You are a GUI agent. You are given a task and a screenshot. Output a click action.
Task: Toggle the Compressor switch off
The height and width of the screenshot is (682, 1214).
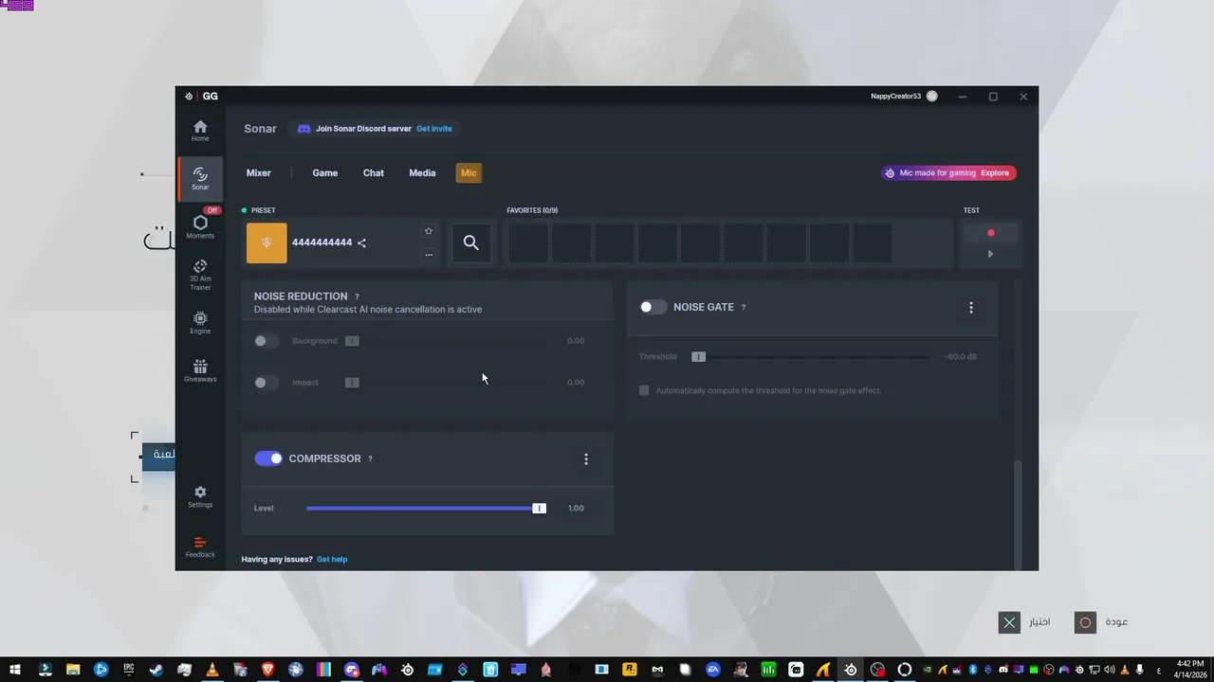tap(268, 458)
